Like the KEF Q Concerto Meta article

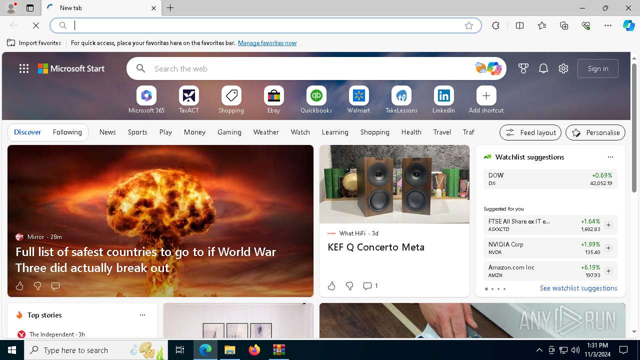[331, 286]
